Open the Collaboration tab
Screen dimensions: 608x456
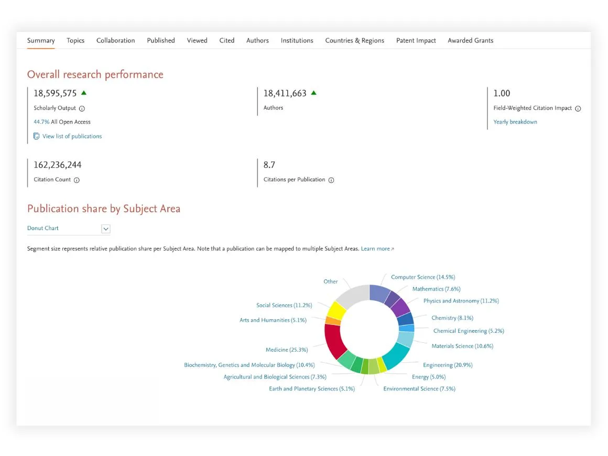coord(115,40)
